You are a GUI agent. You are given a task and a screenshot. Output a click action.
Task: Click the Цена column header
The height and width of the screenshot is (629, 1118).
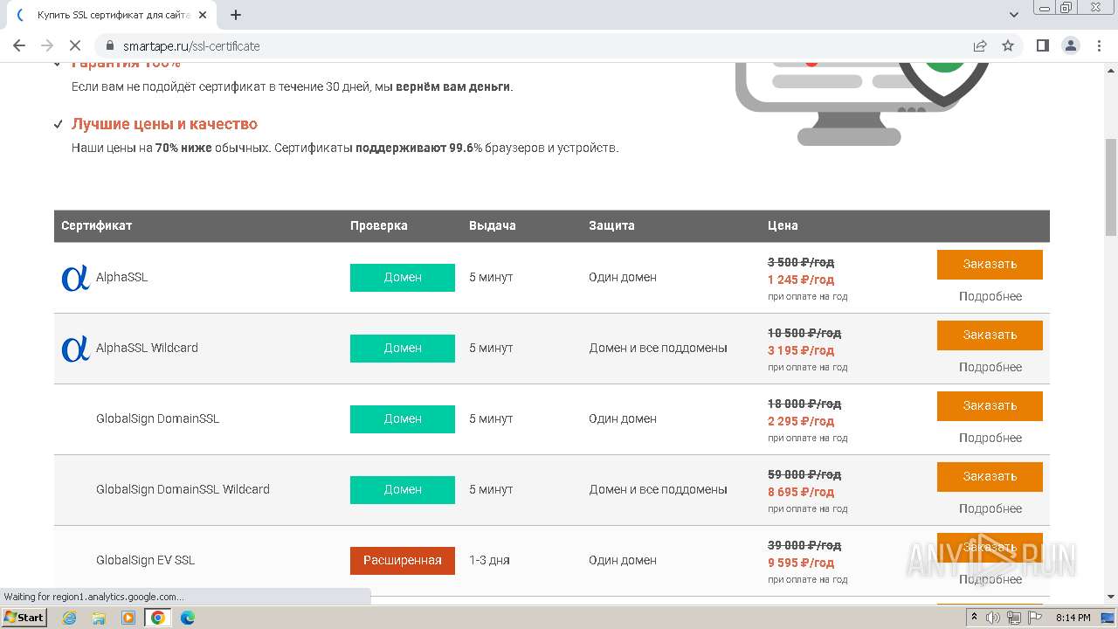pos(783,225)
